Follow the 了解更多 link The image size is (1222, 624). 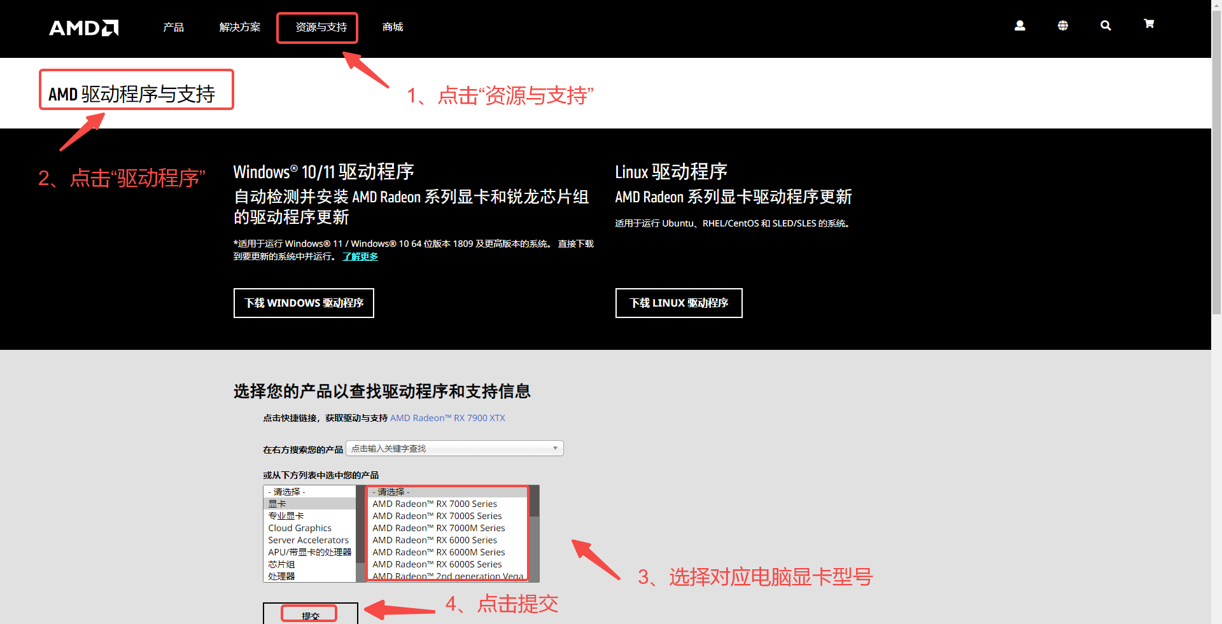pyautogui.click(x=360, y=256)
